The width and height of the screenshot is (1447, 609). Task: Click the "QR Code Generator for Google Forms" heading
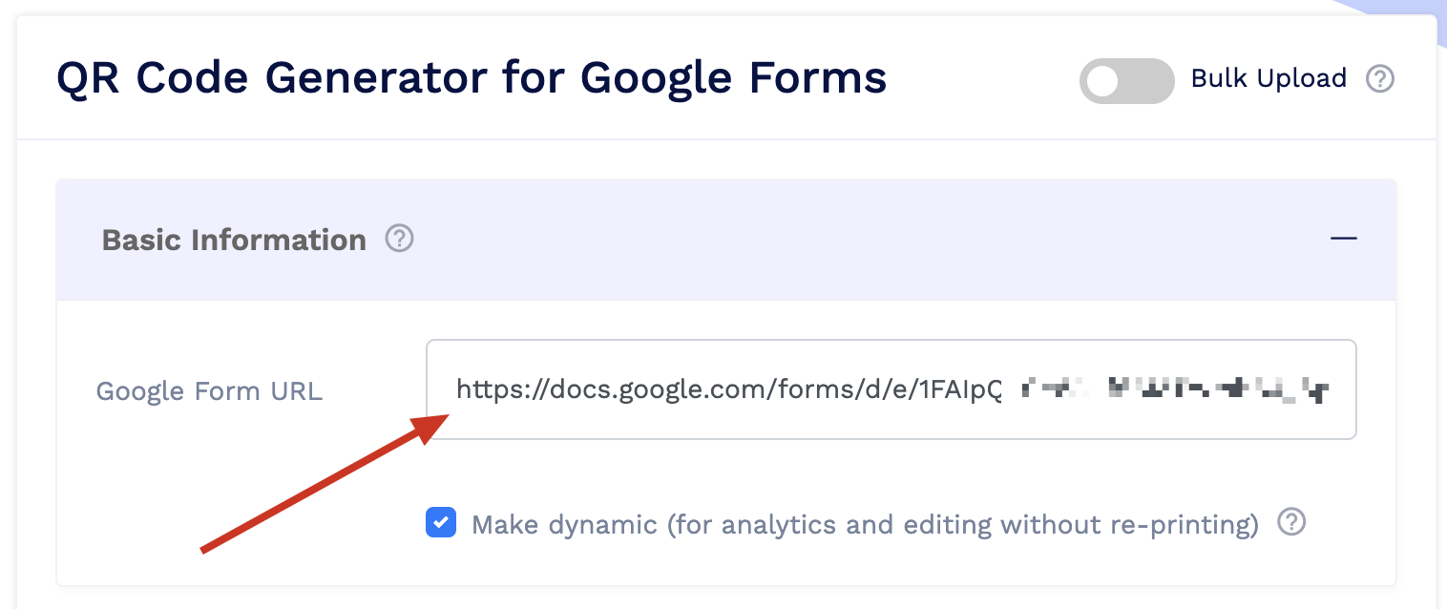[472, 78]
